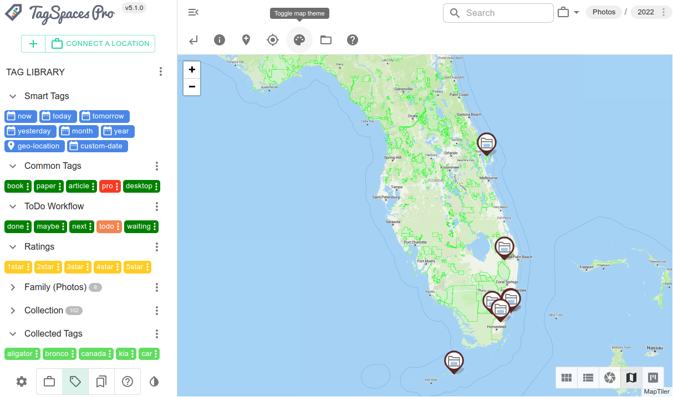
Task: Collapse the ToDo Workflow group
Action: 13,207
